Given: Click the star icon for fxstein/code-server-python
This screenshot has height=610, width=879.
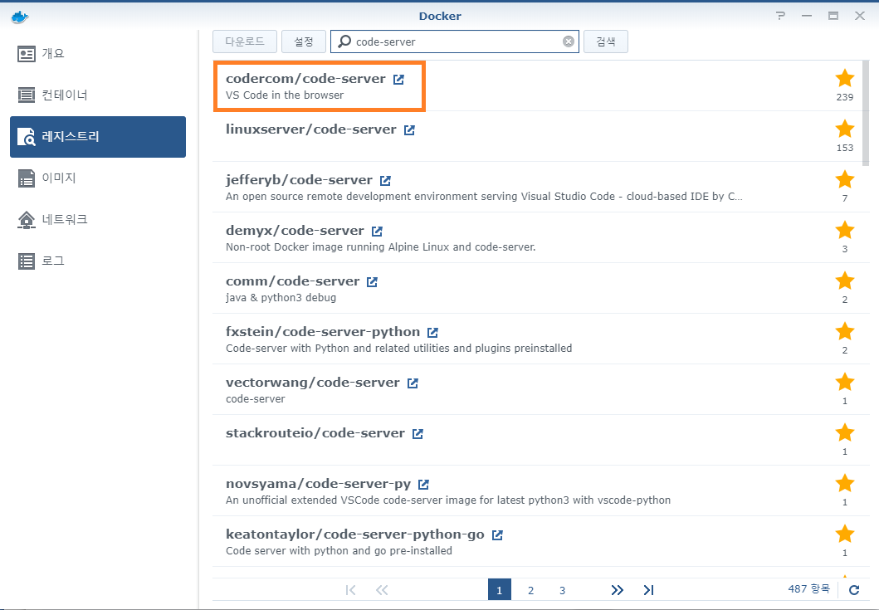Looking at the screenshot, I should (x=845, y=331).
